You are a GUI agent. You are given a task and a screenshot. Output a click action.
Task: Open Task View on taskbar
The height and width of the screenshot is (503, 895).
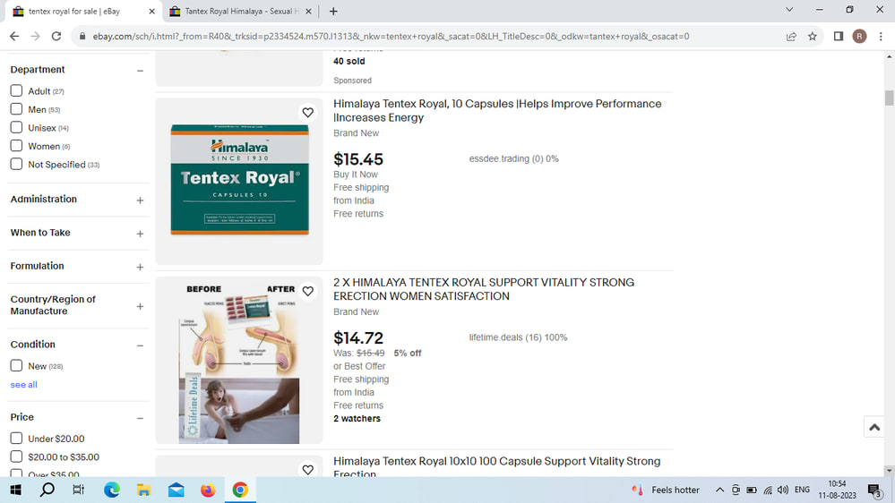click(x=79, y=490)
